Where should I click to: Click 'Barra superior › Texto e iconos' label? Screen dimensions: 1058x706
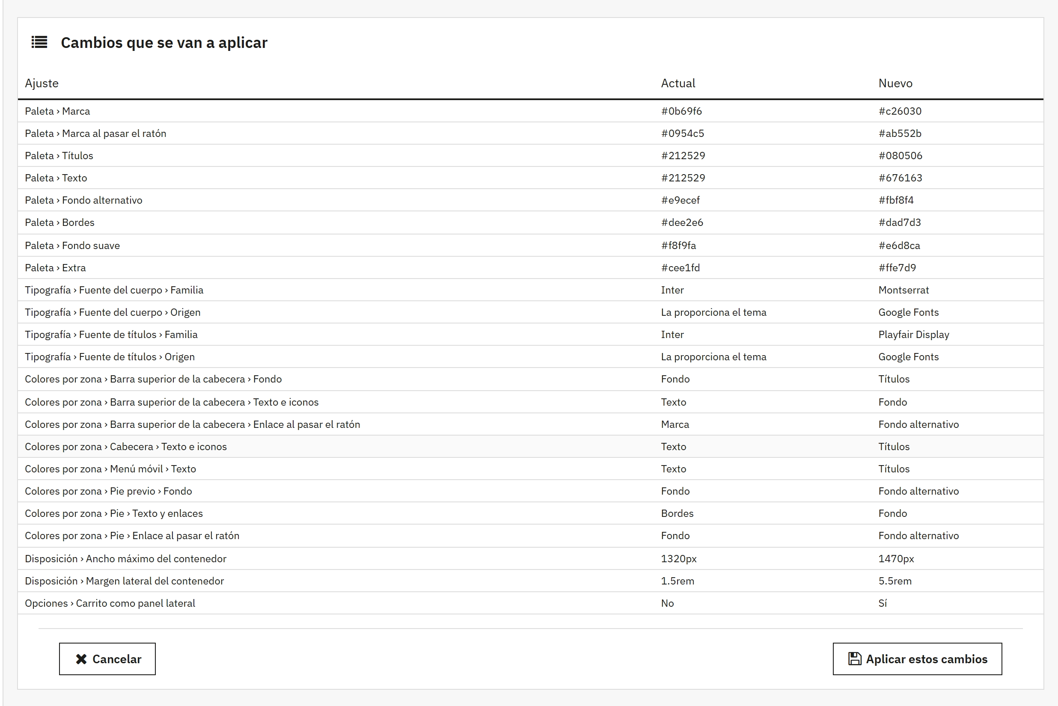[172, 402]
